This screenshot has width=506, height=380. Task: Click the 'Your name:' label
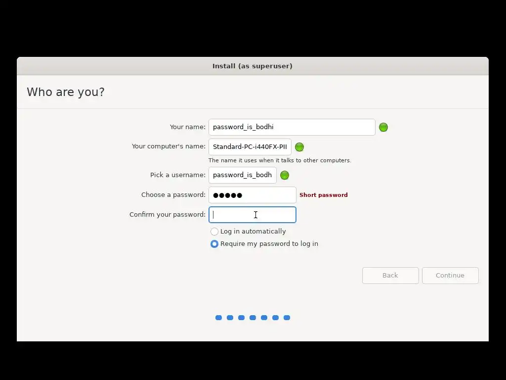point(187,127)
